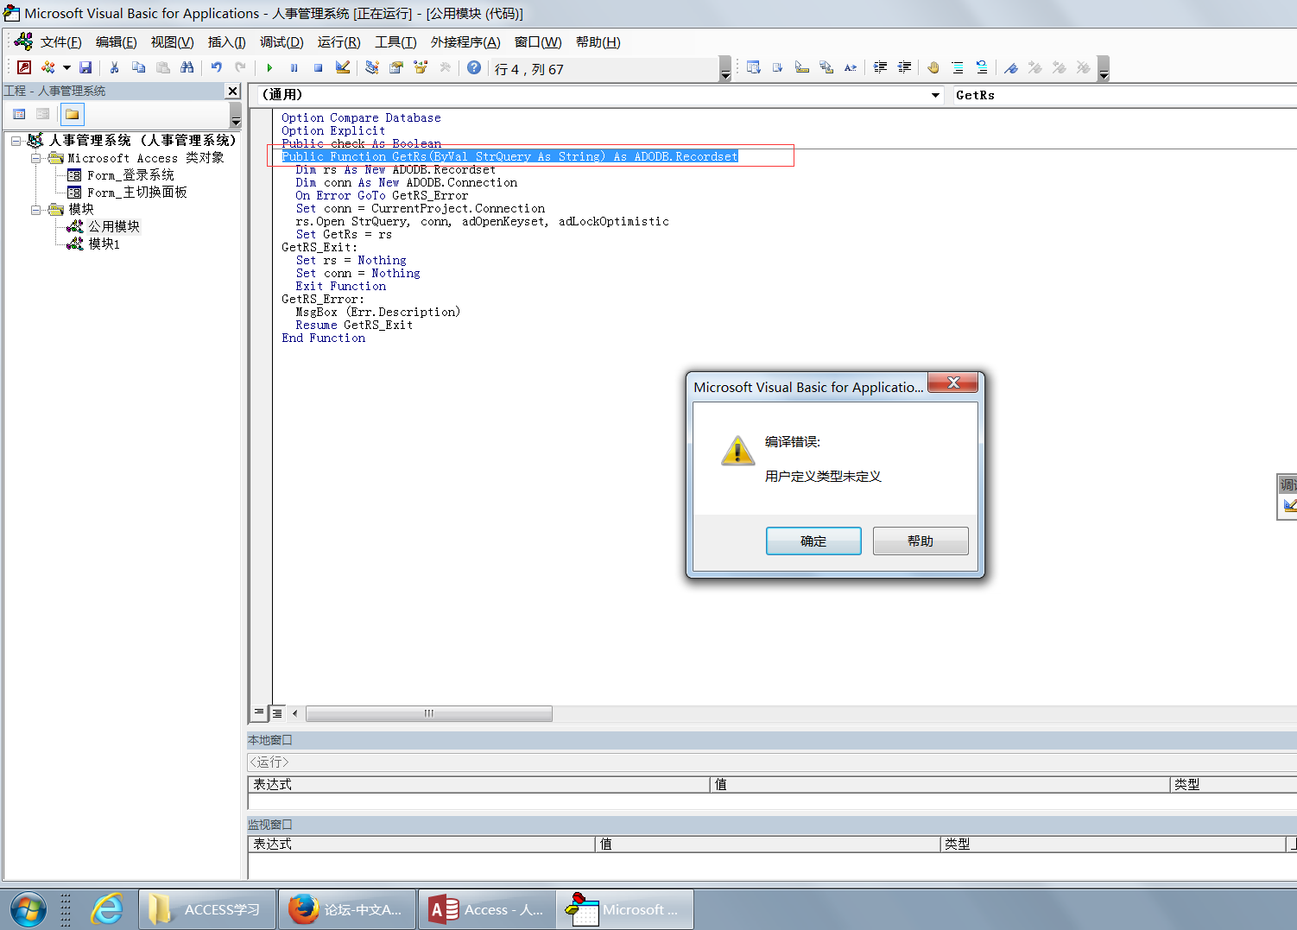The image size is (1297, 930).
Task: Click the Paste clipboard icon
Action: pos(162,67)
